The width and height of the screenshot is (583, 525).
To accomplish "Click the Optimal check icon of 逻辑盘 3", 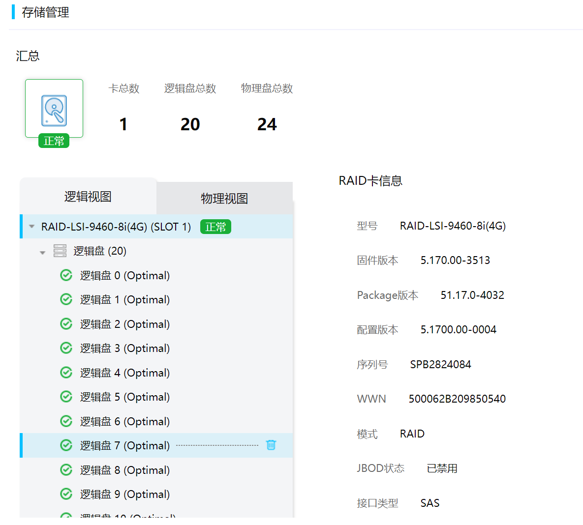I will tap(66, 348).
